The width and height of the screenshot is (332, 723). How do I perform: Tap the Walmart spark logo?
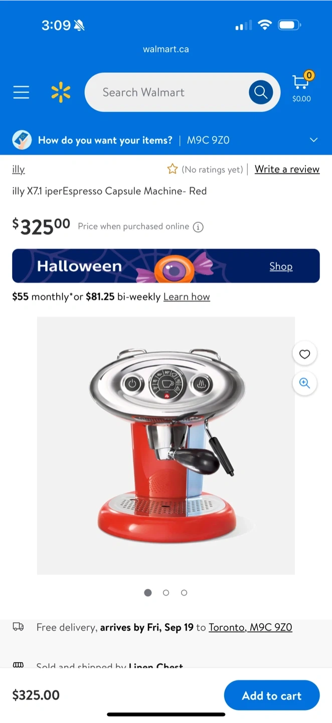(x=61, y=92)
